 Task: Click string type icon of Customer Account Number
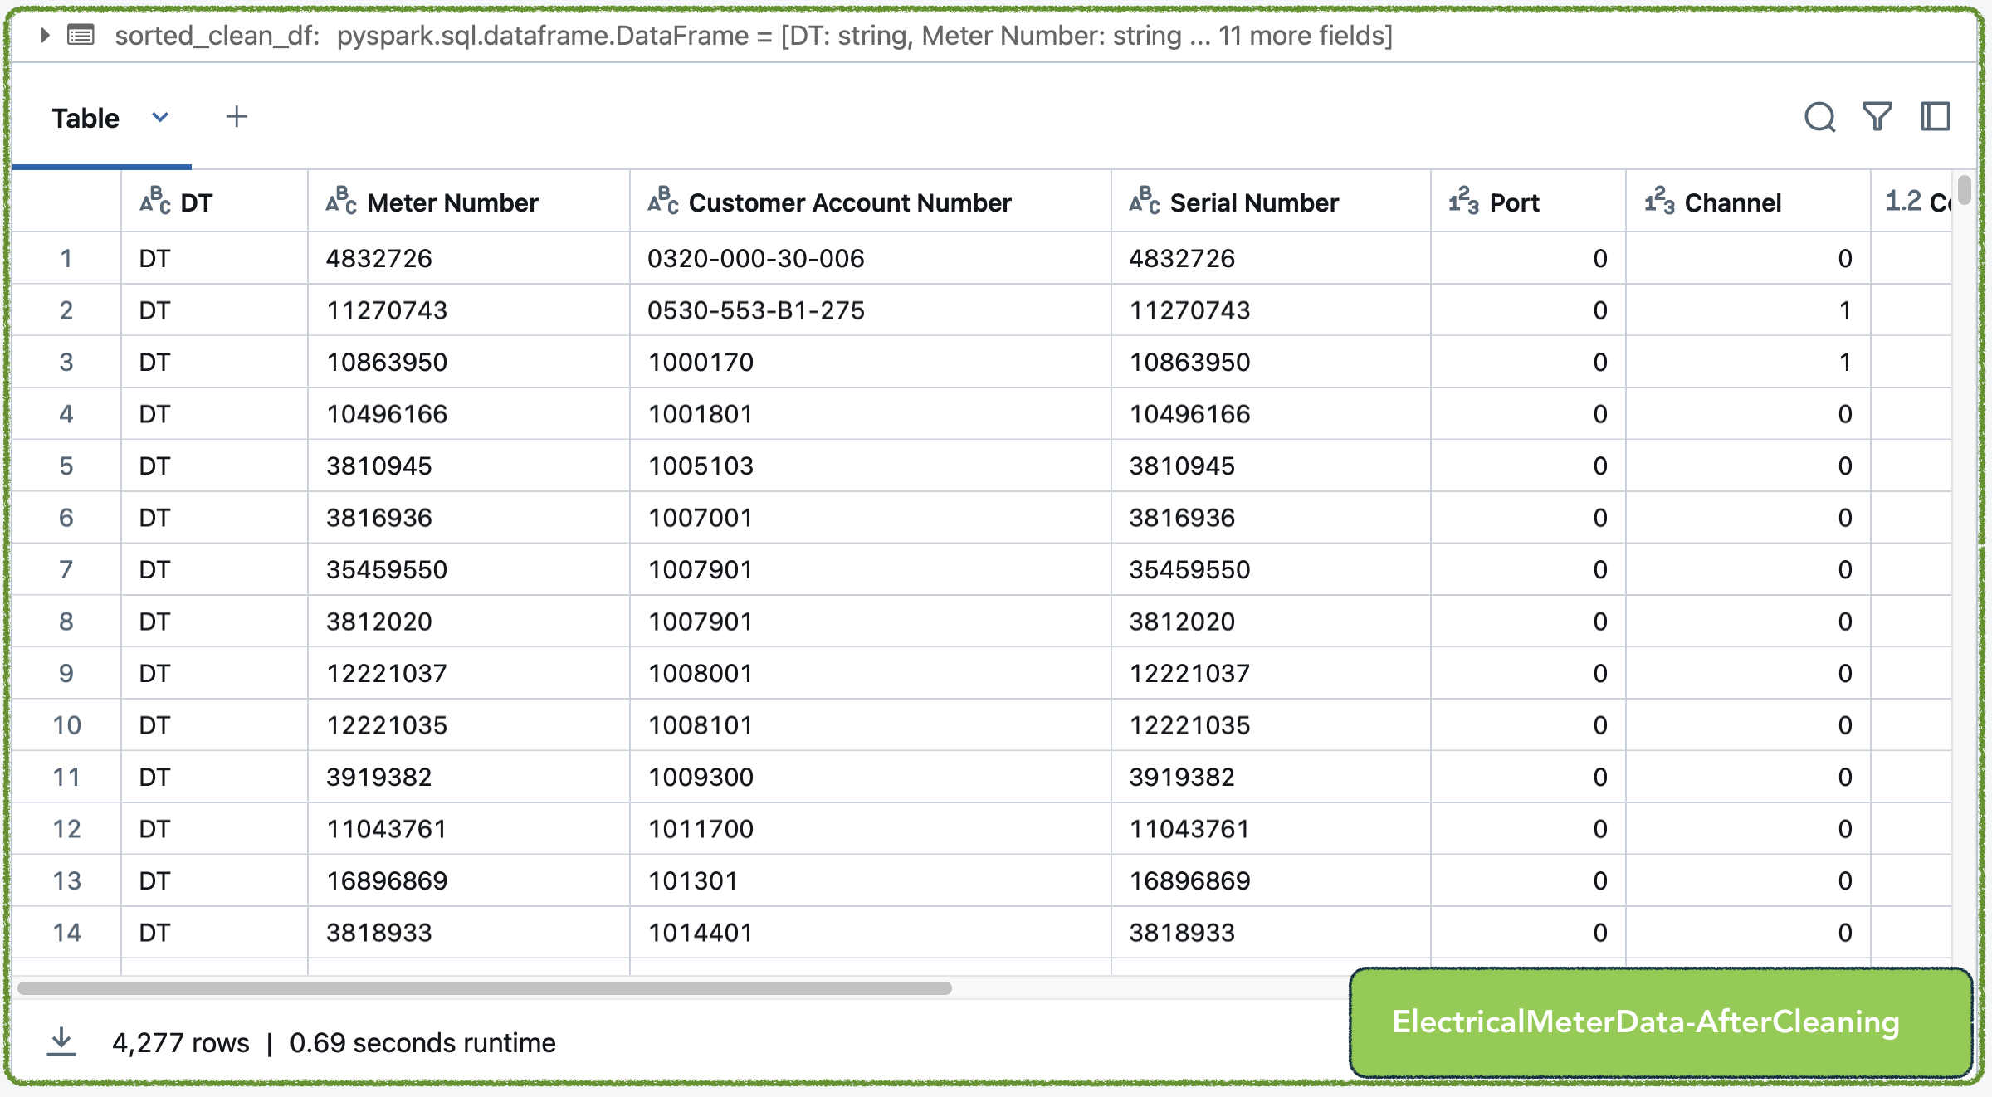[663, 201]
